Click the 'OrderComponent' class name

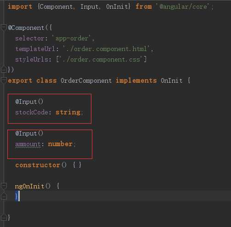86,80
